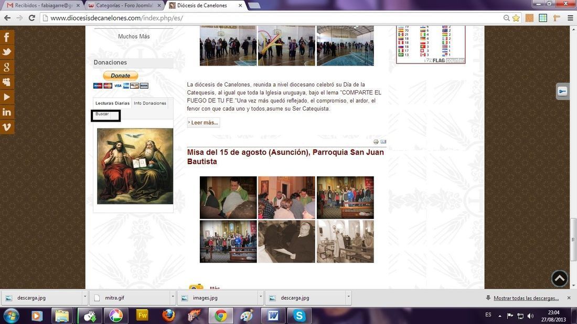Open the images.jpg downloaded file
Image resolution: width=577 pixels, height=324 pixels.
(218, 298)
